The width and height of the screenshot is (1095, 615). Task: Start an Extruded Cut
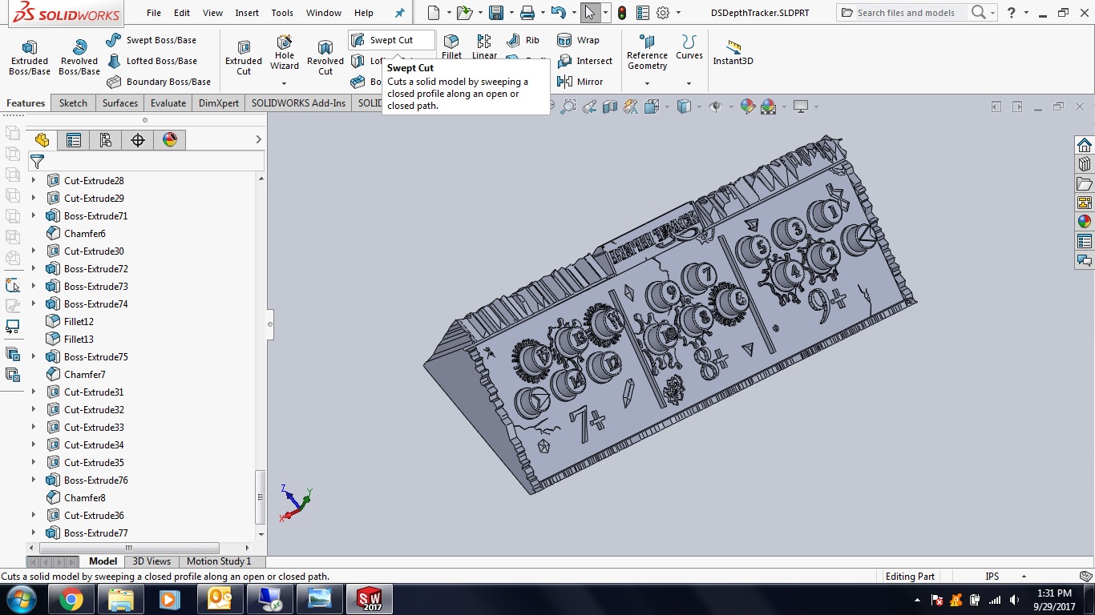(x=244, y=58)
